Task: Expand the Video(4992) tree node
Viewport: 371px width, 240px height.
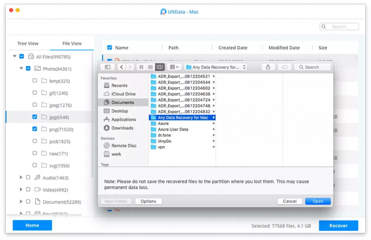Action: click(x=21, y=190)
